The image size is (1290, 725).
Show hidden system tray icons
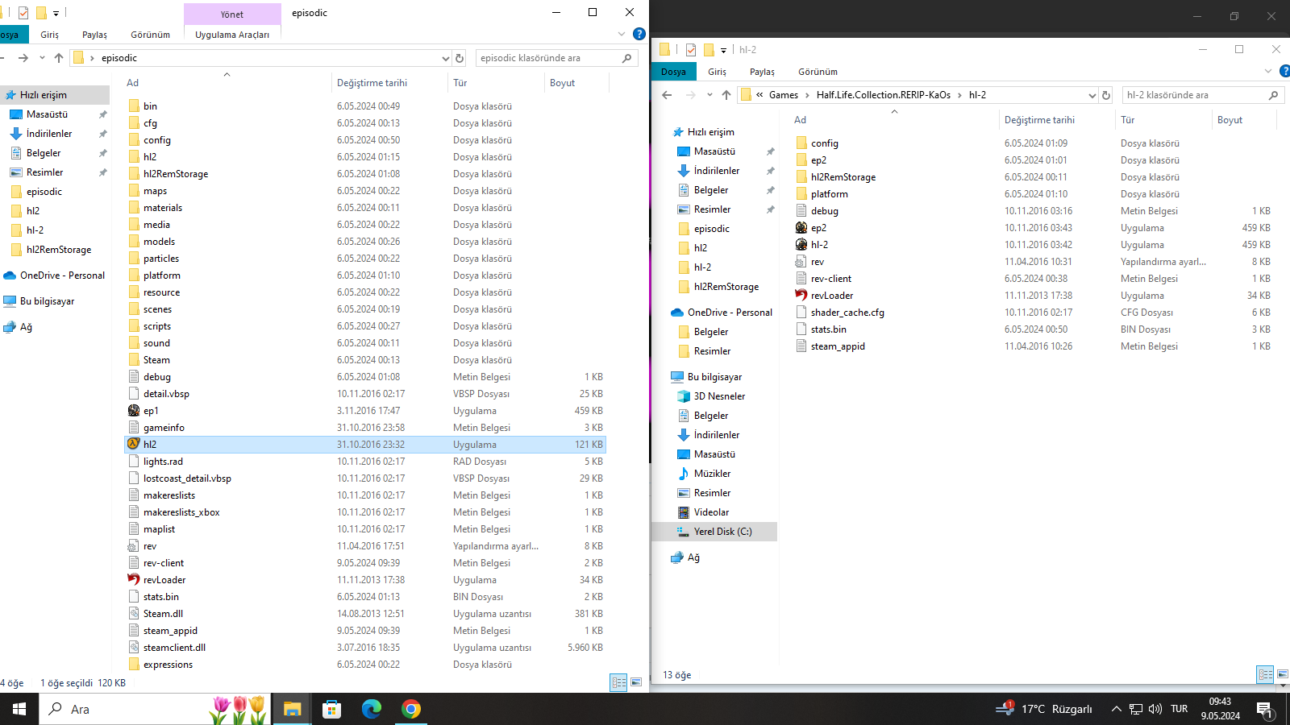[1117, 709]
